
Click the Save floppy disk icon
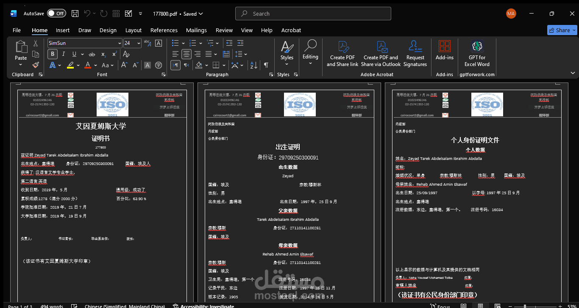pos(75,14)
